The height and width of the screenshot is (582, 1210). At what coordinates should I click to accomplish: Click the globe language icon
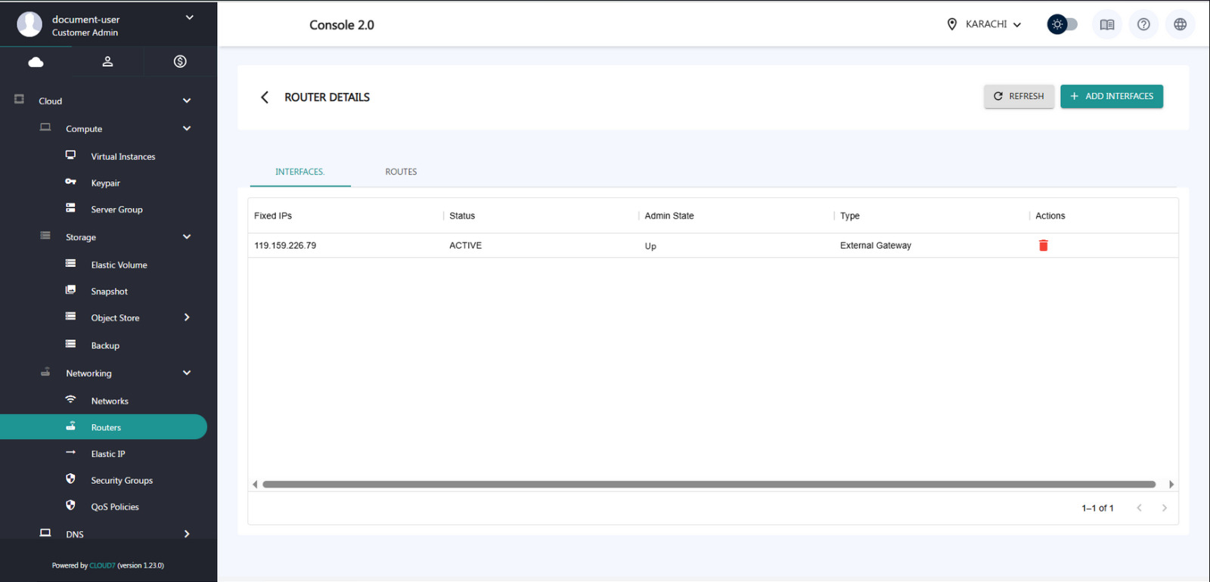click(1180, 25)
